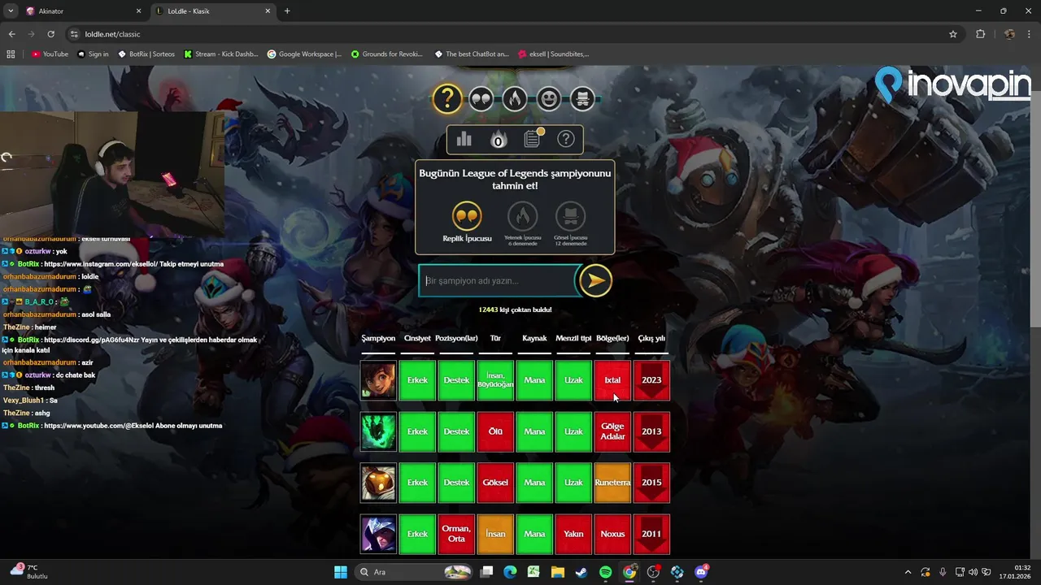Expand the system tray hidden icons chevron
Image resolution: width=1041 pixels, height=585 pixels.
908,572
